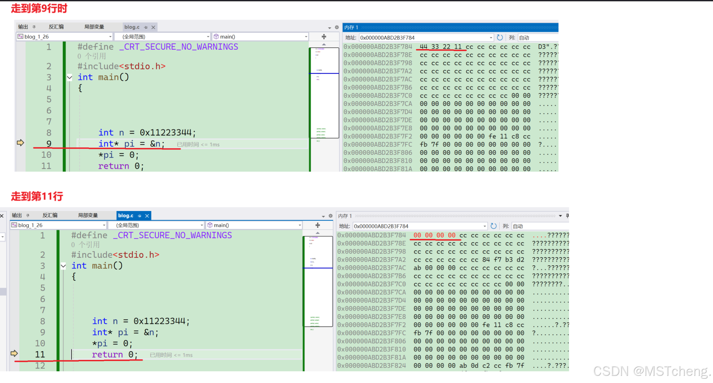Collapse main() function in bottom editor
Viewport: 713px width, 383px height.
63,266
